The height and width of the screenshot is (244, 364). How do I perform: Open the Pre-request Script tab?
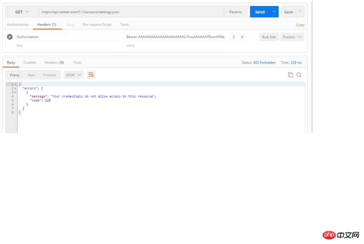pyautogui.click(x=97, y=24)
